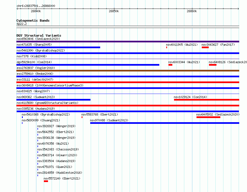Viewport: 247px width, 192px height.
Task: Click the red gnomAD nsv4115680 bar
Action: tap(128, 106)
